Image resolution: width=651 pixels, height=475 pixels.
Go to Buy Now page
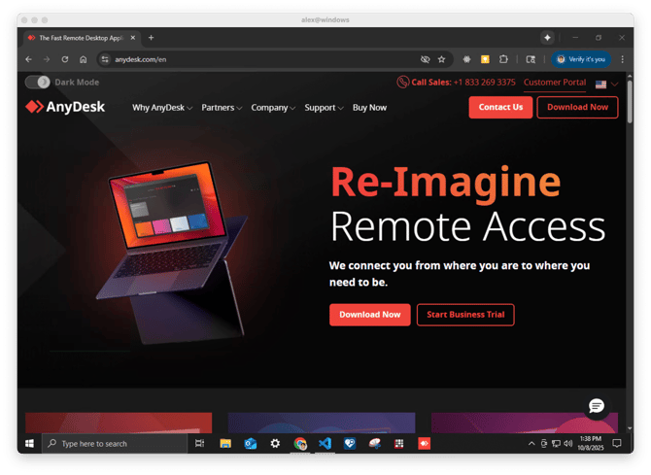coord(369,108)
